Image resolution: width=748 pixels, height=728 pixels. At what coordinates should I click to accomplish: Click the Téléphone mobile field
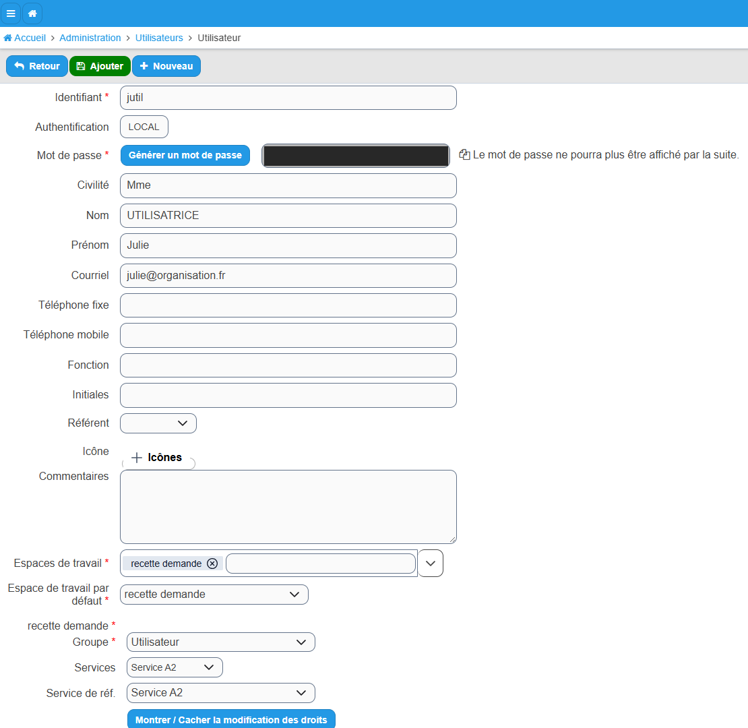click(288, 336)
